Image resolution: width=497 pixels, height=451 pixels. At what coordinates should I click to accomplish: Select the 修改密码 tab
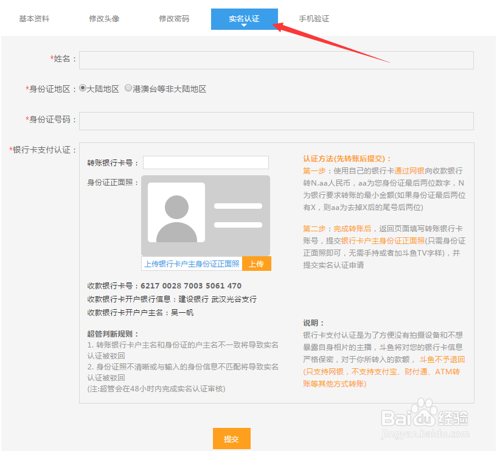click(x=174, y=18)
